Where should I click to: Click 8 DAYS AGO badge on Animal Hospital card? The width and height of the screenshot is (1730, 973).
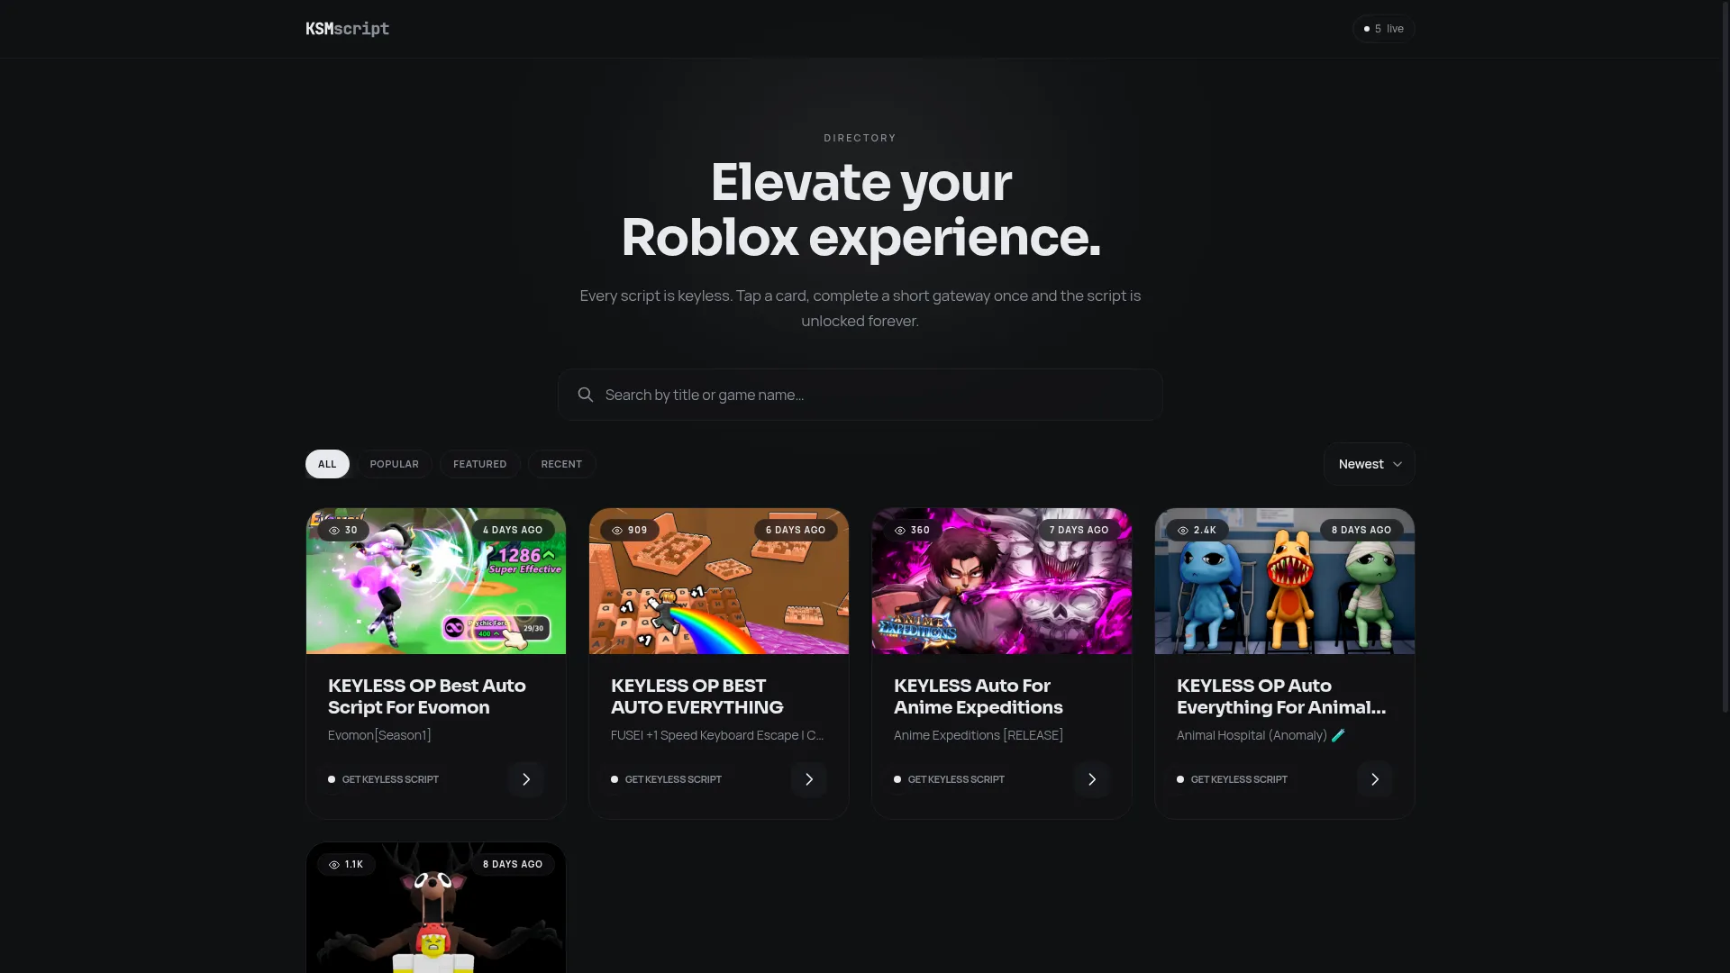1361,530
